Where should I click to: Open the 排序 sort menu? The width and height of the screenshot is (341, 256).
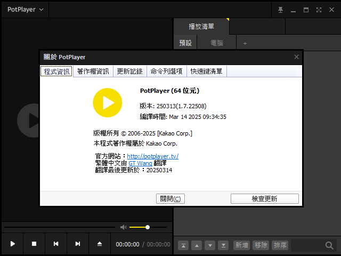(280, 245)
